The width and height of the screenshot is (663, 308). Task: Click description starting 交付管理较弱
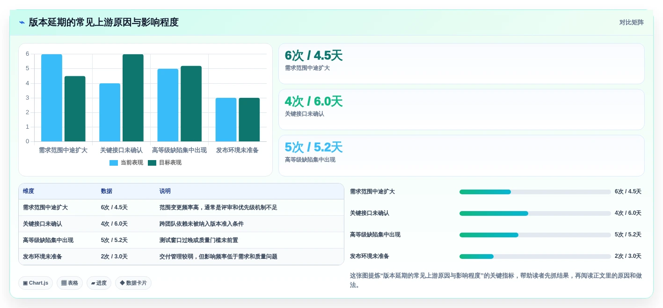tap(219, 257)
